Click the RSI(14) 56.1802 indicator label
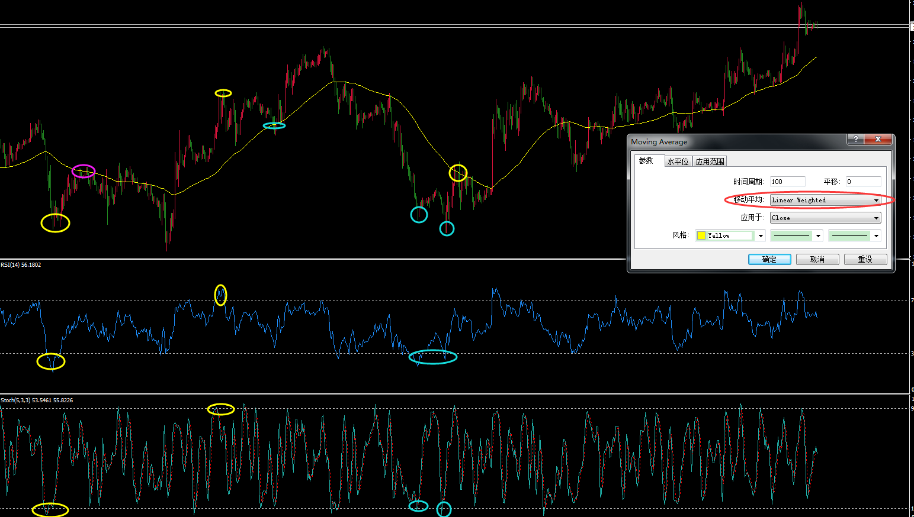The height and width of the screenshot is (517, 914). [21, 265]
